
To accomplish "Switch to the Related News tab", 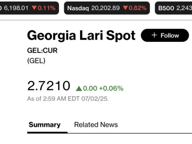I will click(x=96, y=125).
